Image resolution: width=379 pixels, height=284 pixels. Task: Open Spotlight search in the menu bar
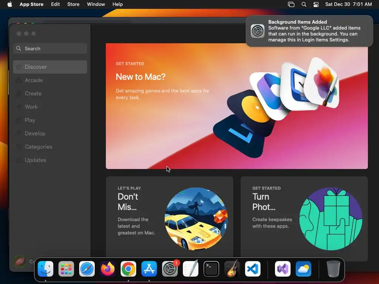pos(304,4)
